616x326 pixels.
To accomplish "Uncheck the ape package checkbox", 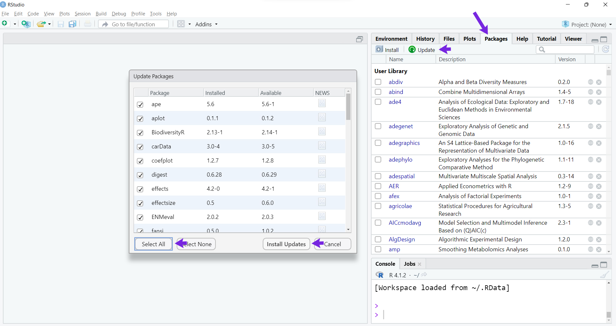I will 140,104.
